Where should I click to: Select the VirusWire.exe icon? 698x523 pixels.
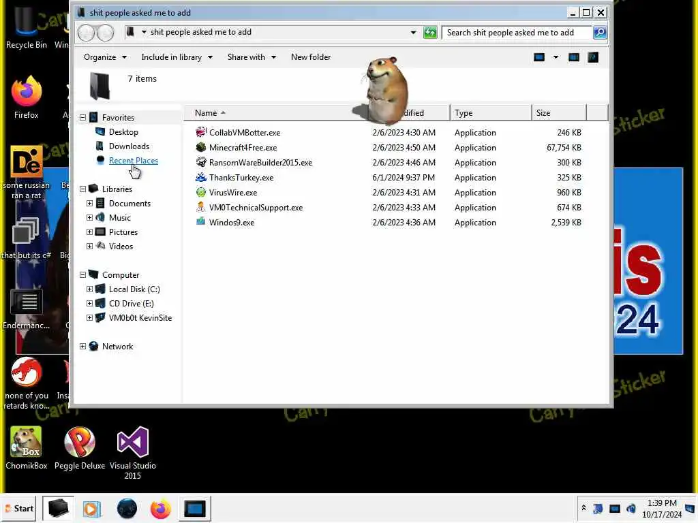pyautogui.click(x=201, y=193)
